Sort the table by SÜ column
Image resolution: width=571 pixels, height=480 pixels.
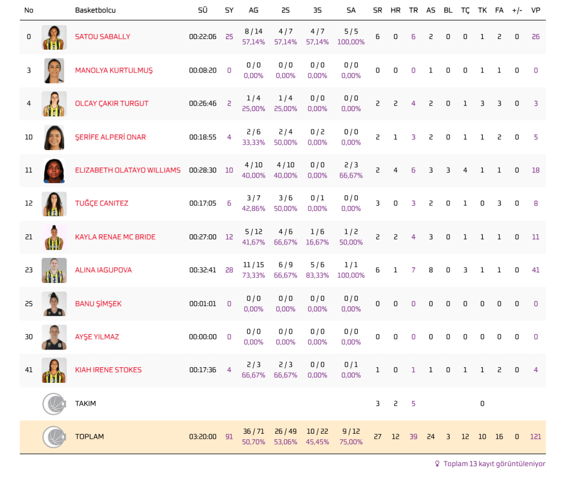[x=203, y=11]
